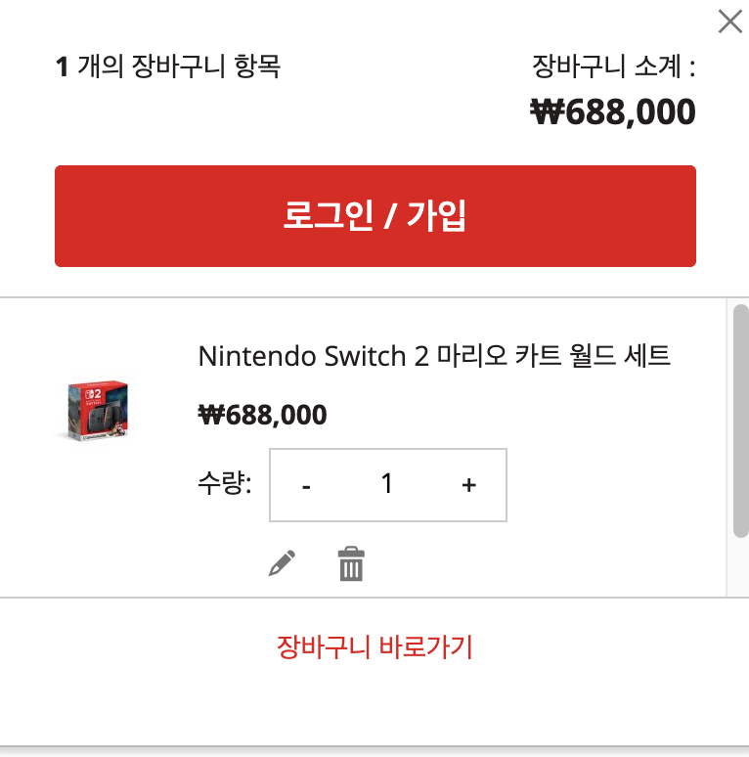This screenshot has width=749, height=757.
Task: Click the 1 개의 장바구니 항목 heading
Action: pyautogui.click(x=167, y=67)
